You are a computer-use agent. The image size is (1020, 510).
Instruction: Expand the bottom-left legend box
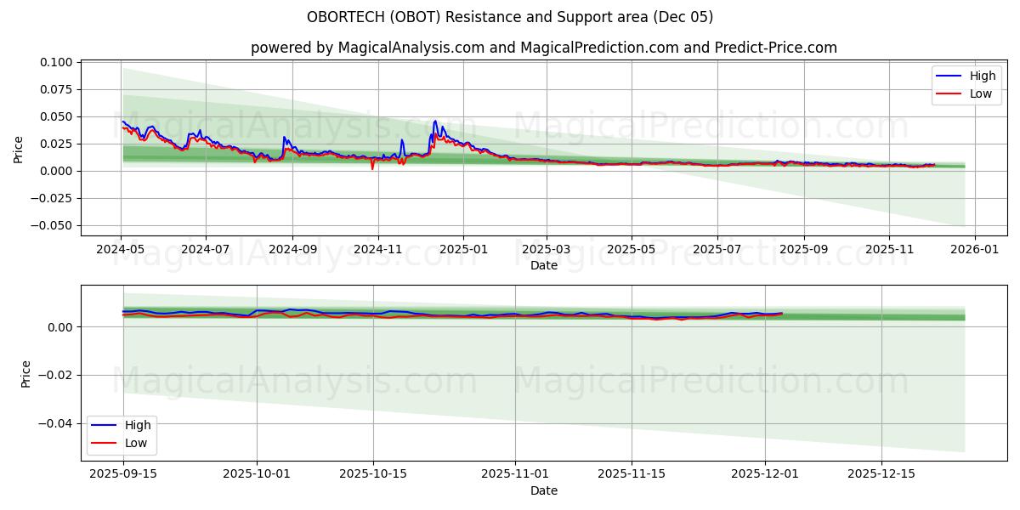[123, 433]
